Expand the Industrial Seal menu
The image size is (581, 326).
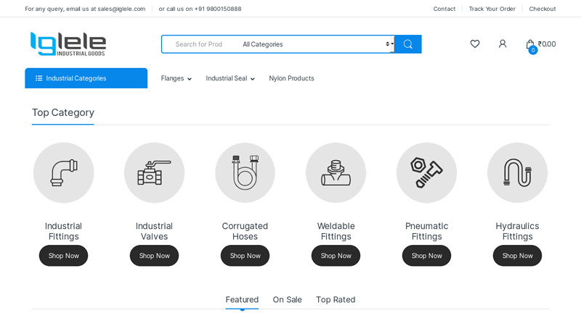pos(230,78)
